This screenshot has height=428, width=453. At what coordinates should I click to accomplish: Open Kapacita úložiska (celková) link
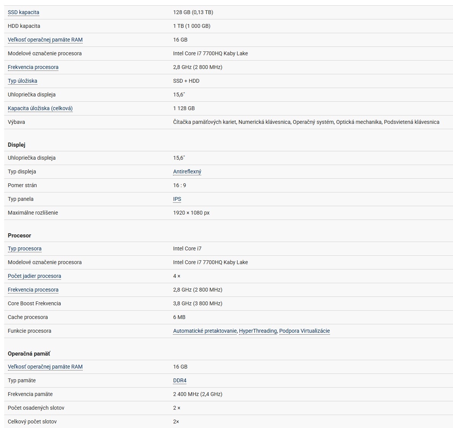point(40,108)
